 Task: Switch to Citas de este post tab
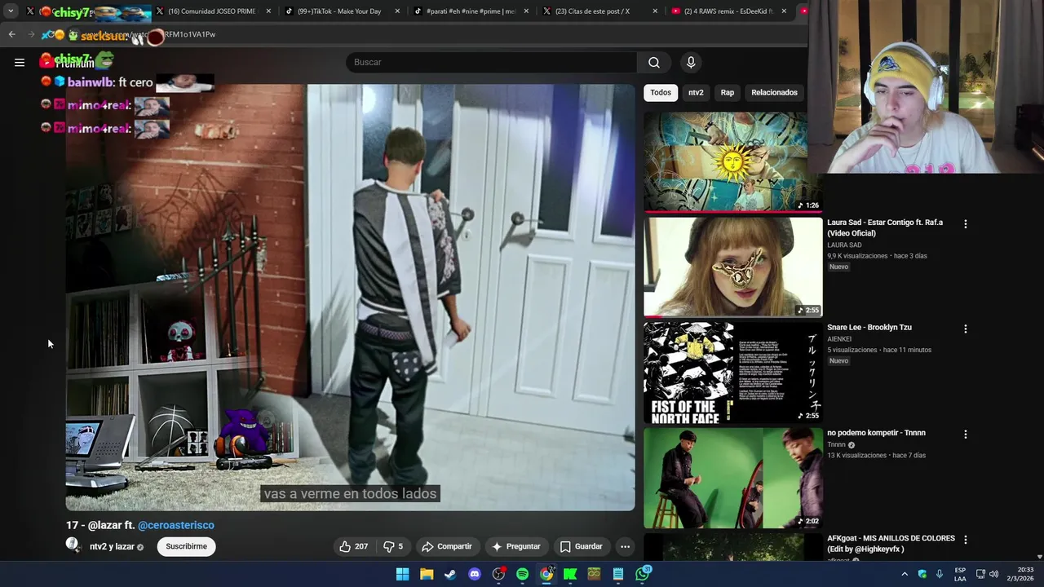pyautogui.click(x=599, y=11)
